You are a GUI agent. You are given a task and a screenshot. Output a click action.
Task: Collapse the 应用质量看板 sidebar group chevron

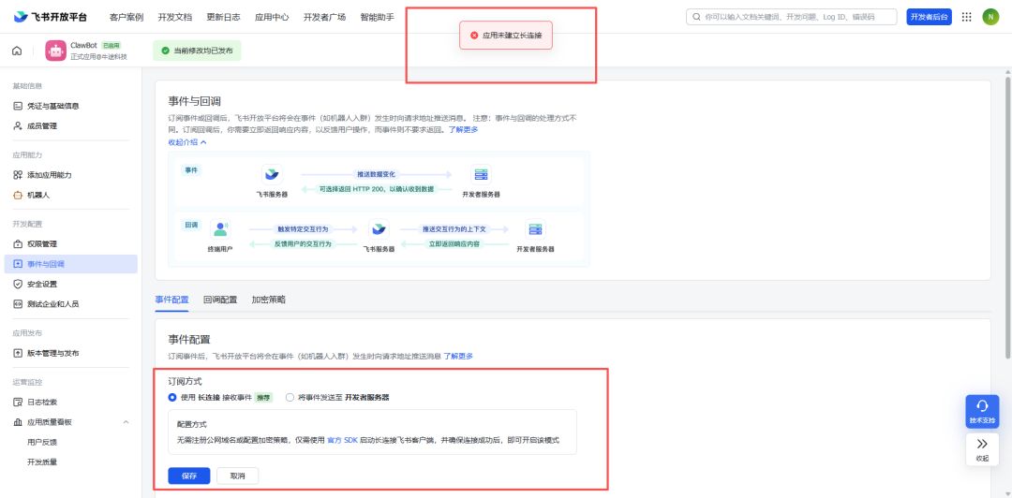pyautogui.click(x=126, y=422)
